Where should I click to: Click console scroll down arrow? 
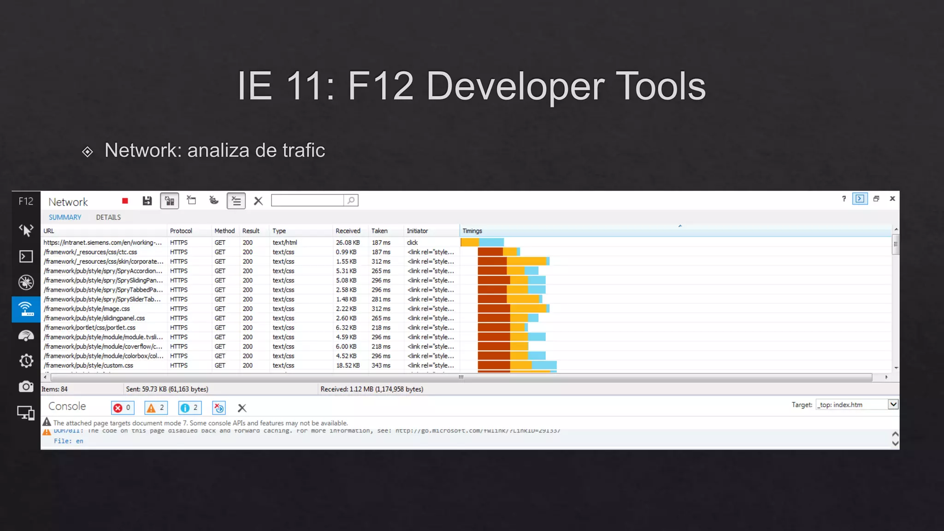895,444
